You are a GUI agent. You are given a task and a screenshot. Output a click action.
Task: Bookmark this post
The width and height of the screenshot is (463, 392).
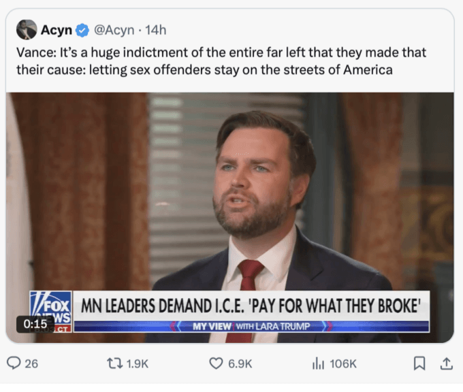(x=420, y=363)
